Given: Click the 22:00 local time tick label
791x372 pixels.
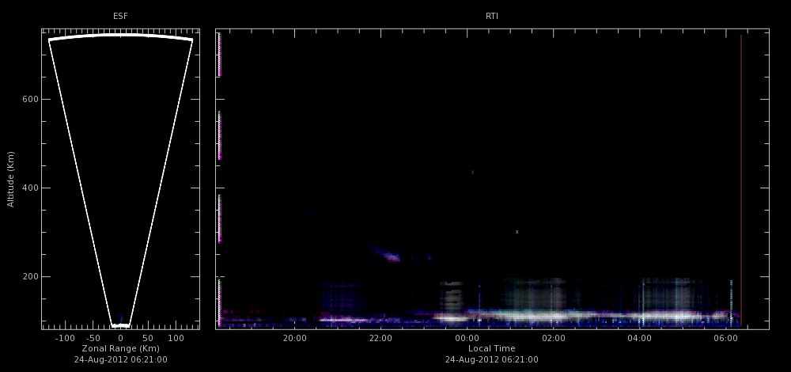Looking at the screenshot, I should (x=380, y=338).
